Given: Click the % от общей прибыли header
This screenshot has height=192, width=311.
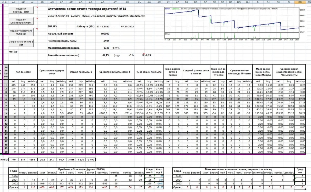Looking at the screenshot, I should 149,72.
